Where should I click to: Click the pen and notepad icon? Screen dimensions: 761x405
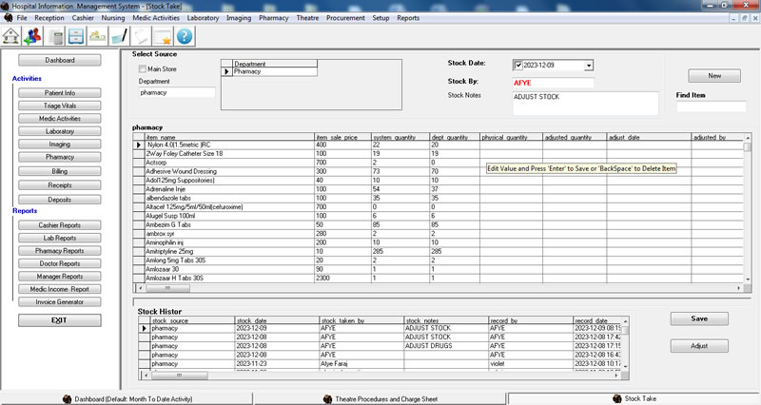point(119,36)
